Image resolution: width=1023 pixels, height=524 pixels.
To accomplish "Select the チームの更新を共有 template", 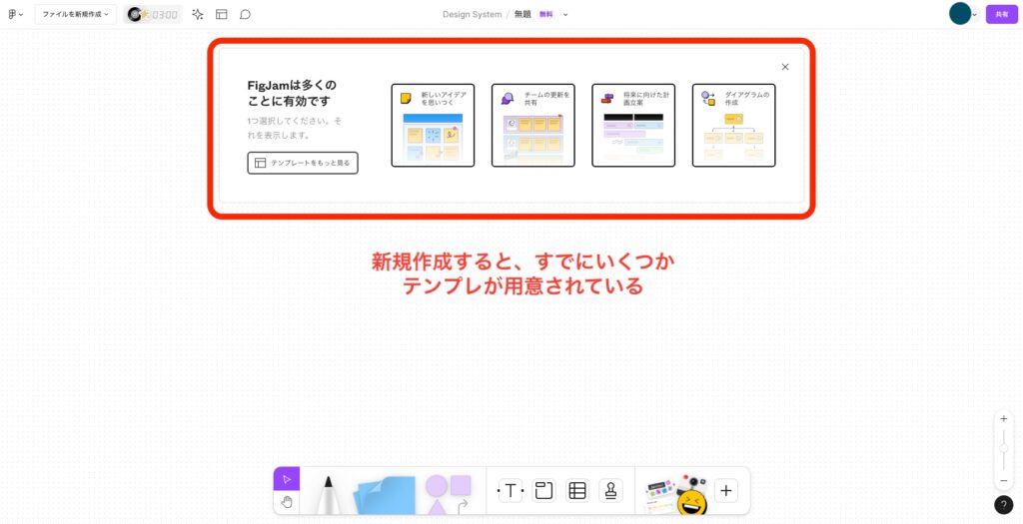I will (x=533, y=125).
